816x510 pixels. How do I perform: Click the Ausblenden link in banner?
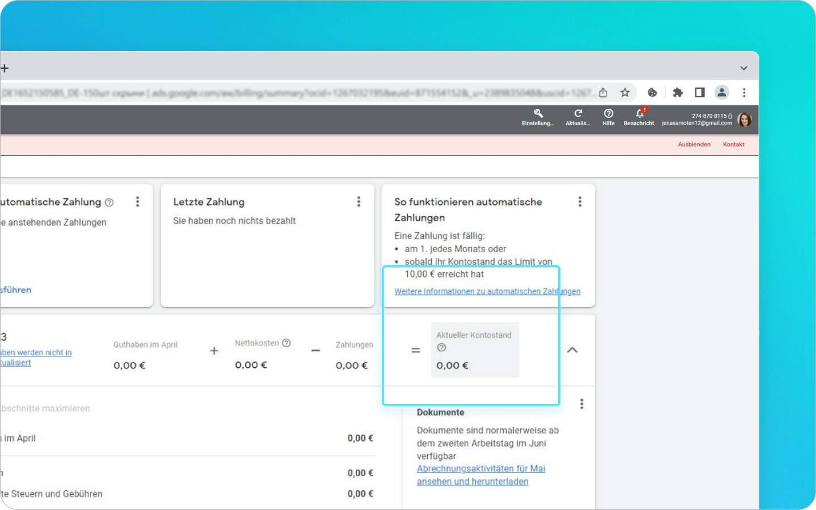pos(694,144)
